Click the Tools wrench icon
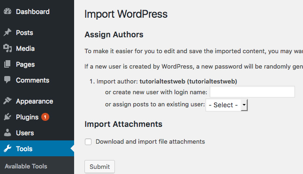The height and width of the screenshot is (174, 303). click(x=8, y=148)
